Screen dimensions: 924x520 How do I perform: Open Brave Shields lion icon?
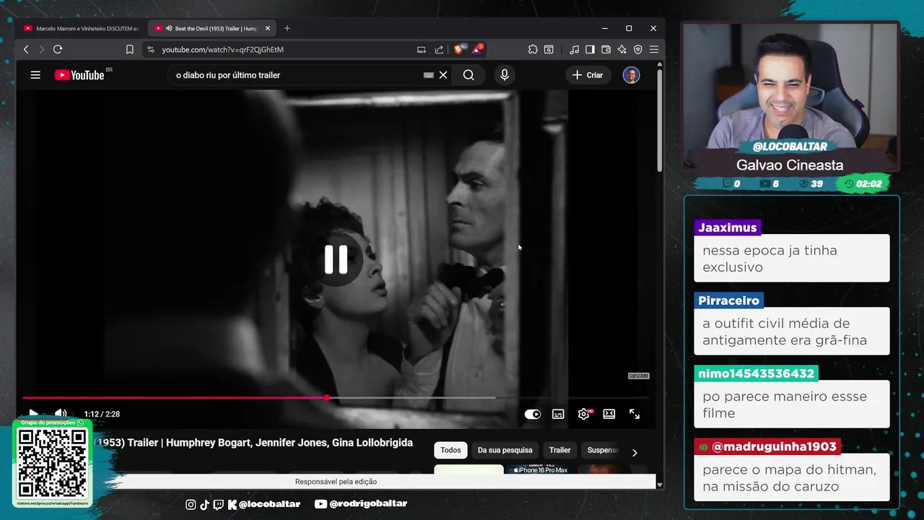tap(460, 49)
